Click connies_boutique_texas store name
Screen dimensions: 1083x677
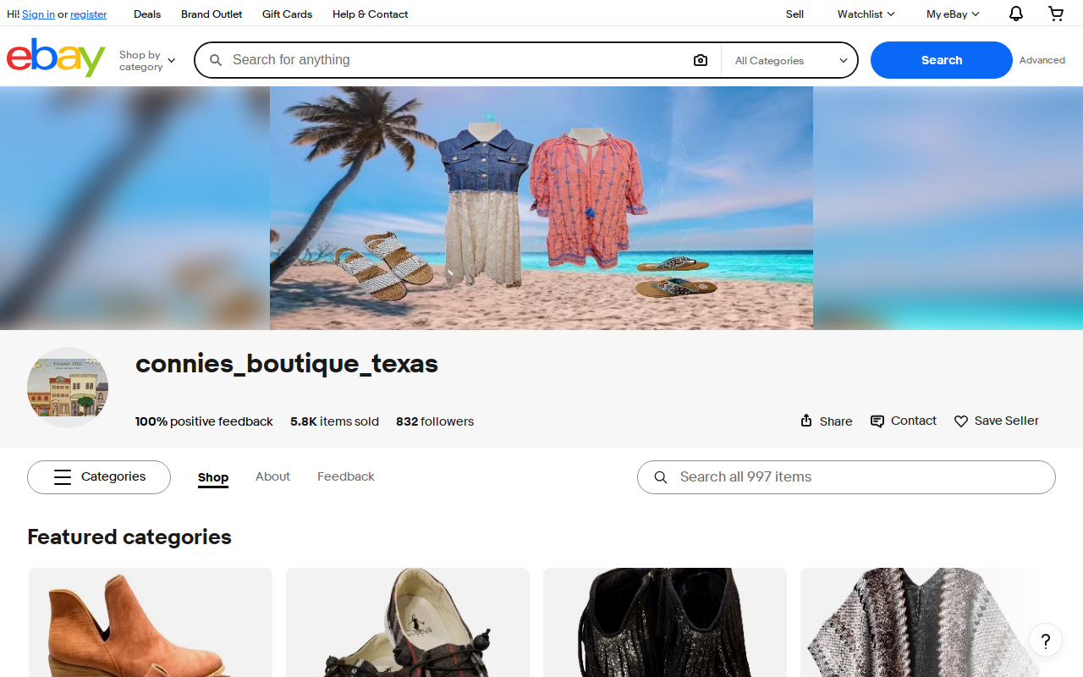pos(287,364)
